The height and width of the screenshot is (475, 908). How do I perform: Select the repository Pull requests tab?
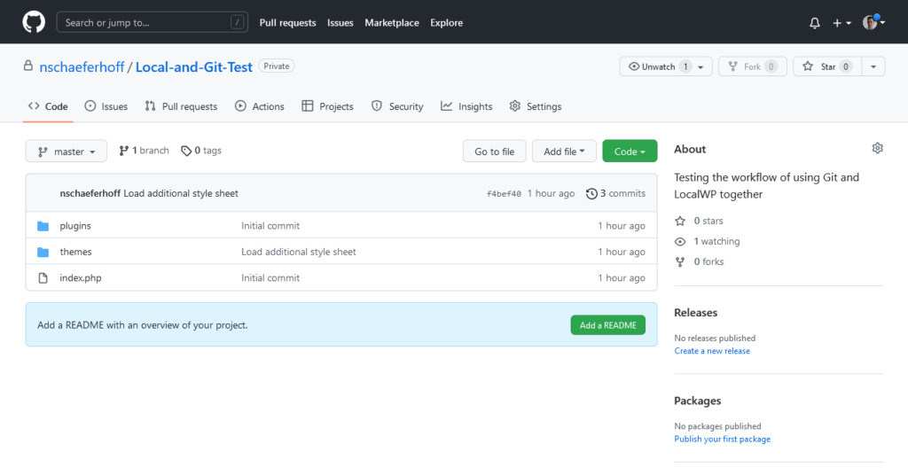(x=181, y=106)
